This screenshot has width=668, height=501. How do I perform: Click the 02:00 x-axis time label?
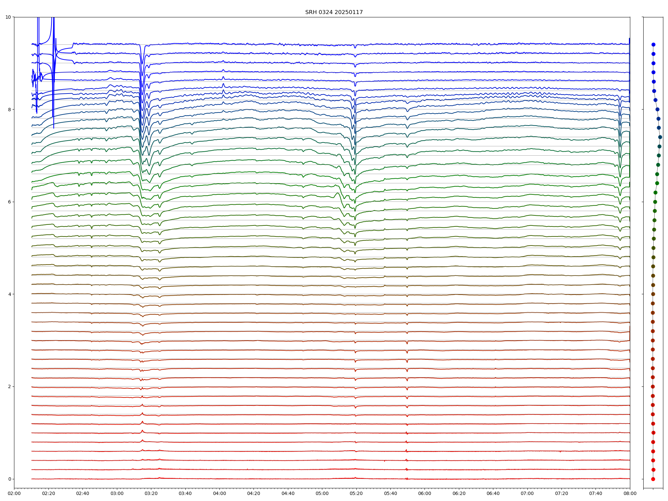click(x=14, y=494)
